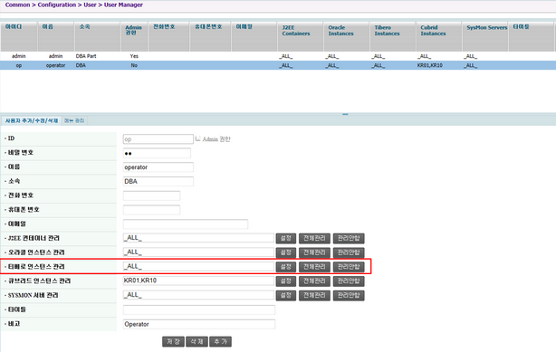Click the 큐브리드 field with KR01,KR10
Screen dimensions: 556x352
click(198, 281)
